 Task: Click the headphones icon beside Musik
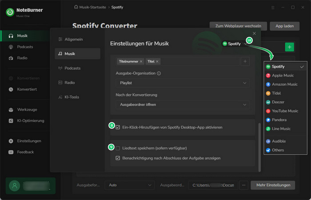[11, 36]
